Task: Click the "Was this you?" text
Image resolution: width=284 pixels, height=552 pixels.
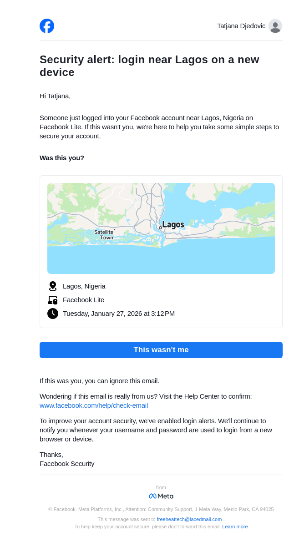Action: pyautogui.click(x=62, y=158)
